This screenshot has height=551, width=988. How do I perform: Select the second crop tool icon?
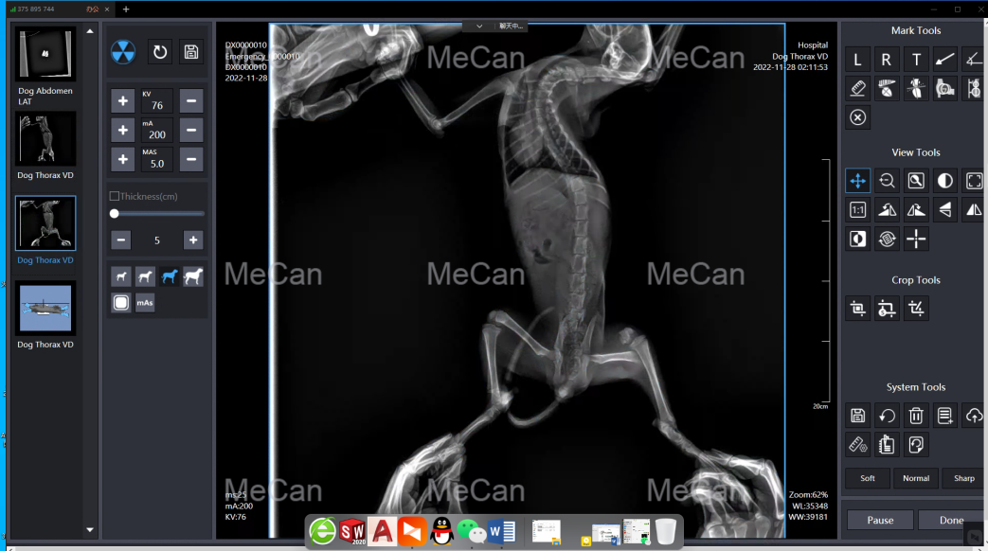click(x=887, y=309)
